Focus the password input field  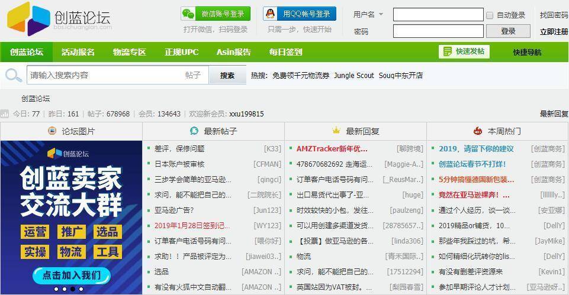point(438,31)
